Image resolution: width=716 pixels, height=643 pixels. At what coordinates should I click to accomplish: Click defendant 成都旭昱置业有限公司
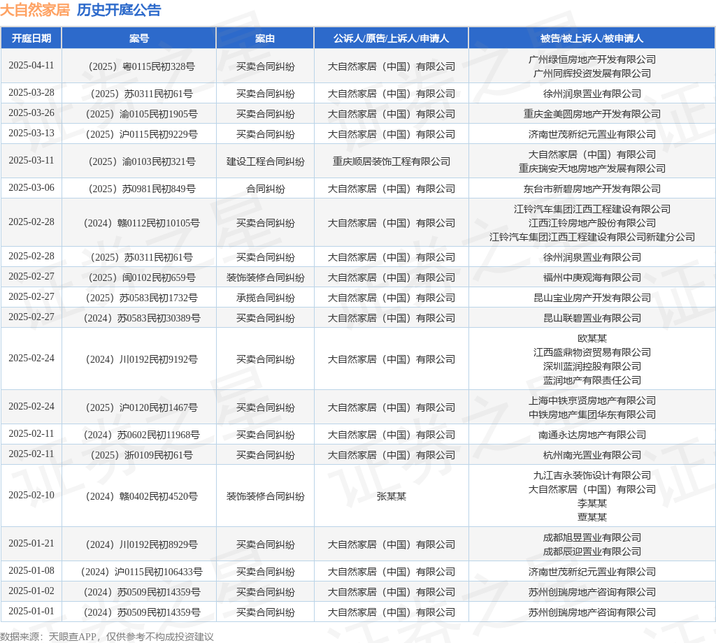(592, 537)
